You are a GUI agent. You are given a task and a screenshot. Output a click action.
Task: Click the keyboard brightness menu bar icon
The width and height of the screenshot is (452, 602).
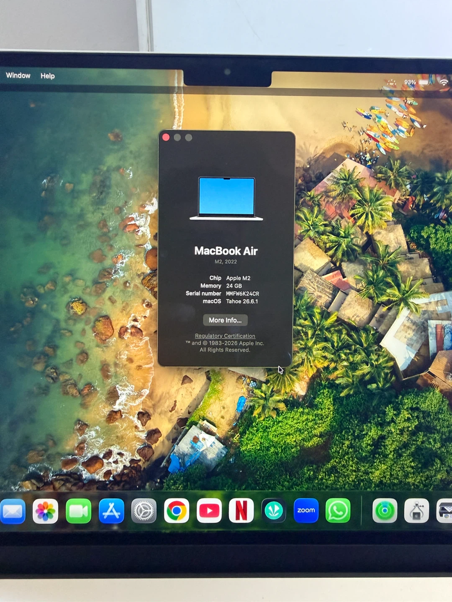pyautogui.click(x=392, y=82)
